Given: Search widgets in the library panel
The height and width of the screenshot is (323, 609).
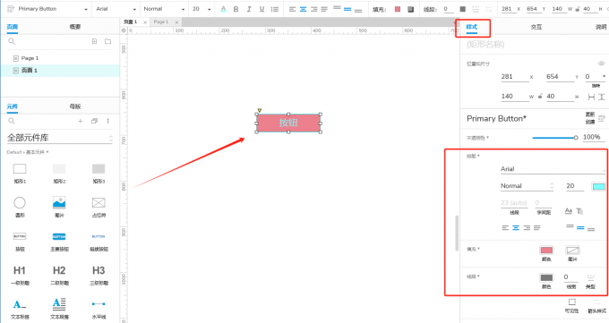Looking at the screenshot, I should coord(12,121).
